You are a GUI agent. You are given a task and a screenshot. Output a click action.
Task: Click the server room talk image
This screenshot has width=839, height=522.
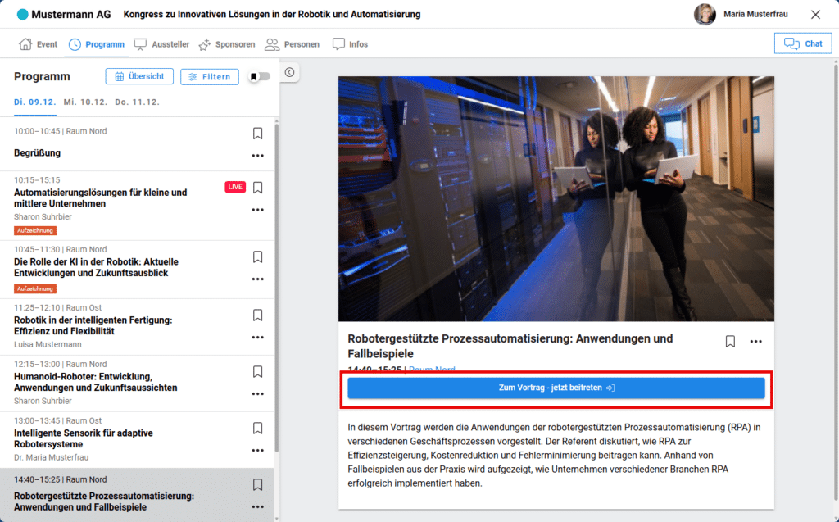click(x=556, y=199)
